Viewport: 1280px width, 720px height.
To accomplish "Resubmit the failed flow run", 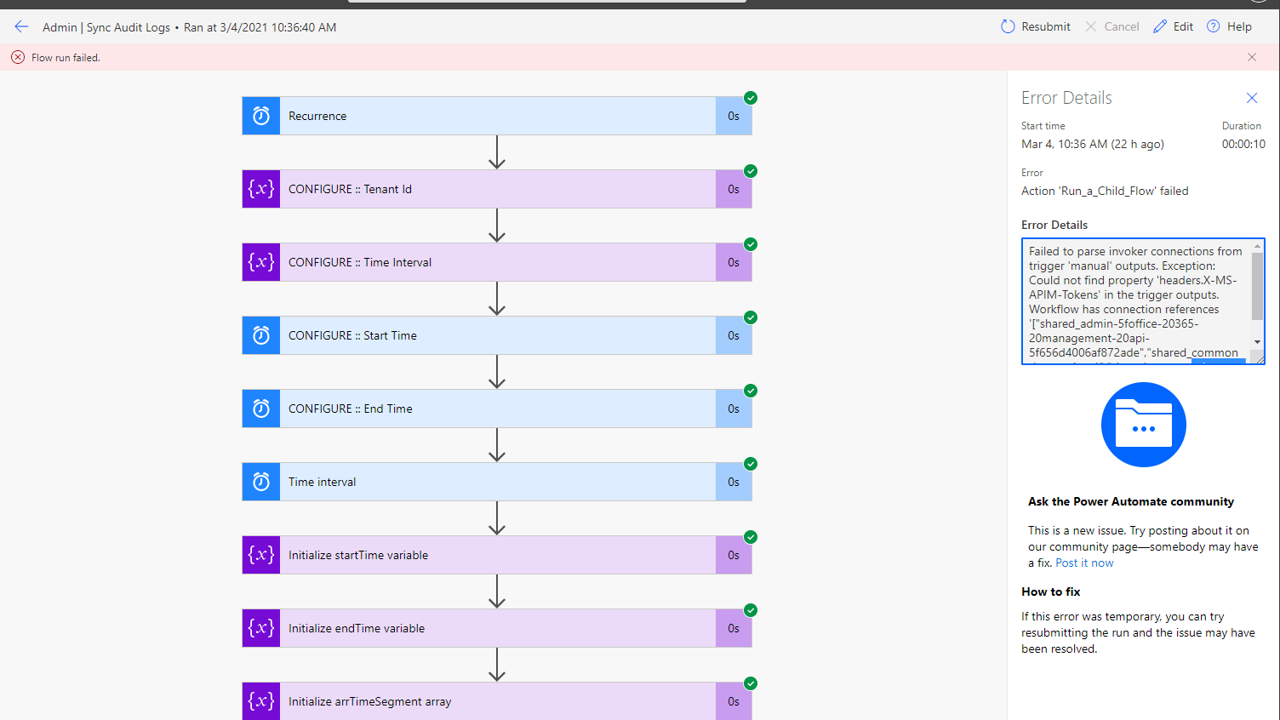I will point(1035,26).
